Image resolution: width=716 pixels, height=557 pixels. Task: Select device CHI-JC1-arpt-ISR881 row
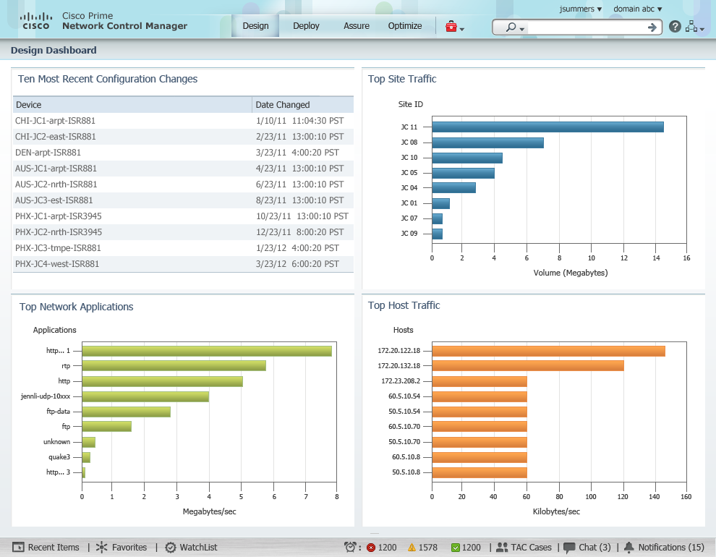pos(56,121)
